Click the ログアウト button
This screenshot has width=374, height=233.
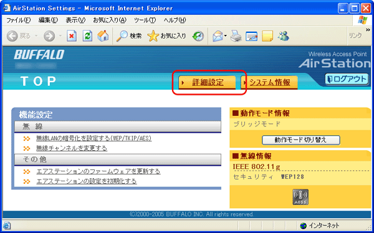coord(347,79)
